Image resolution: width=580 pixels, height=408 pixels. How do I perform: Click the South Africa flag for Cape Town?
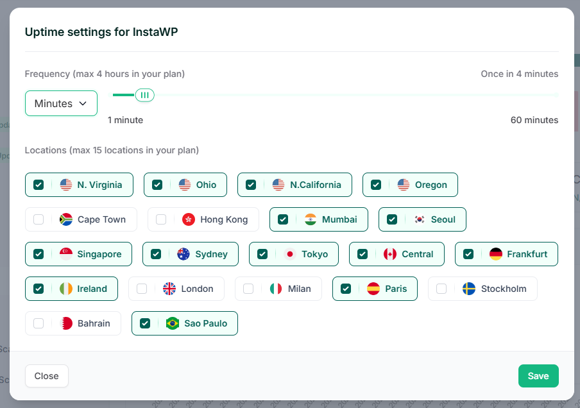(x=66, y=219)
